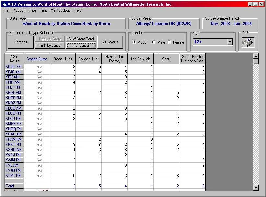
Task: Click the Beggs Tires column header
Action: click(63, 59)
